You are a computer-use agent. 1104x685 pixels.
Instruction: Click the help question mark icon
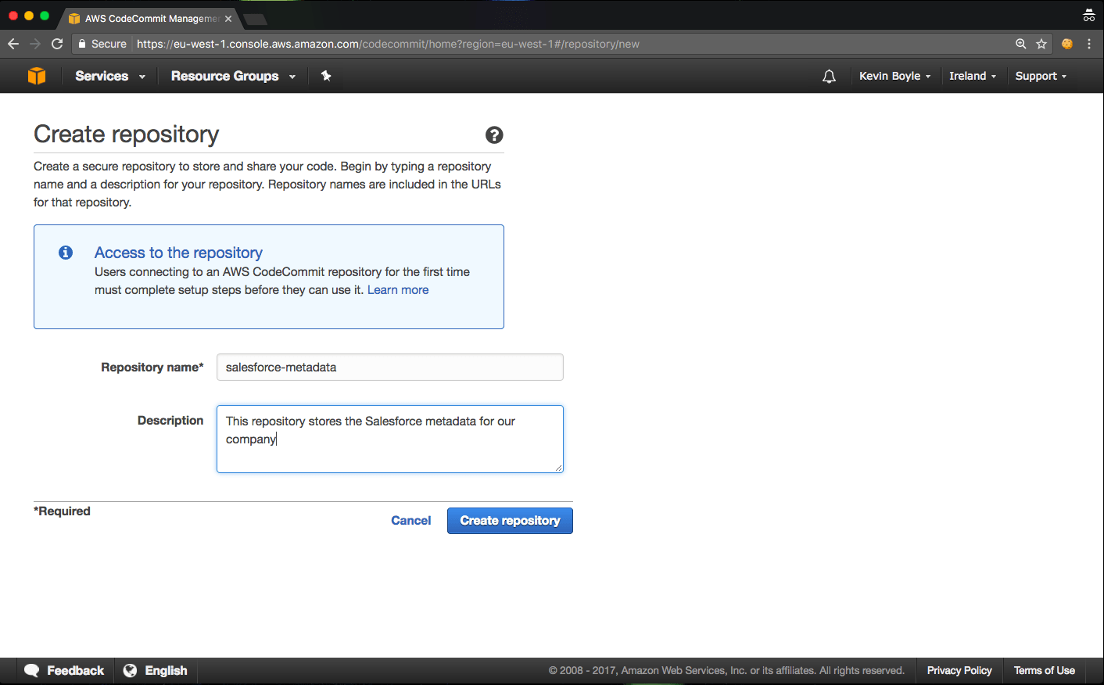coord(494,134)
